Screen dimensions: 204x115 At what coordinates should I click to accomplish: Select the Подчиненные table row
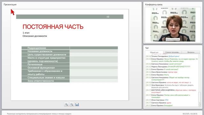click(x=69, y=65)
